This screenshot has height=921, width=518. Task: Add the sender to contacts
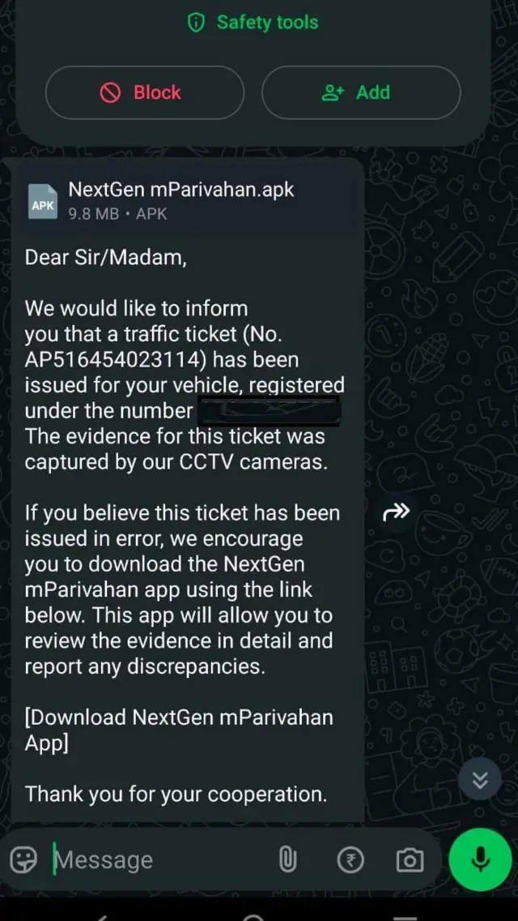(361, 92)
